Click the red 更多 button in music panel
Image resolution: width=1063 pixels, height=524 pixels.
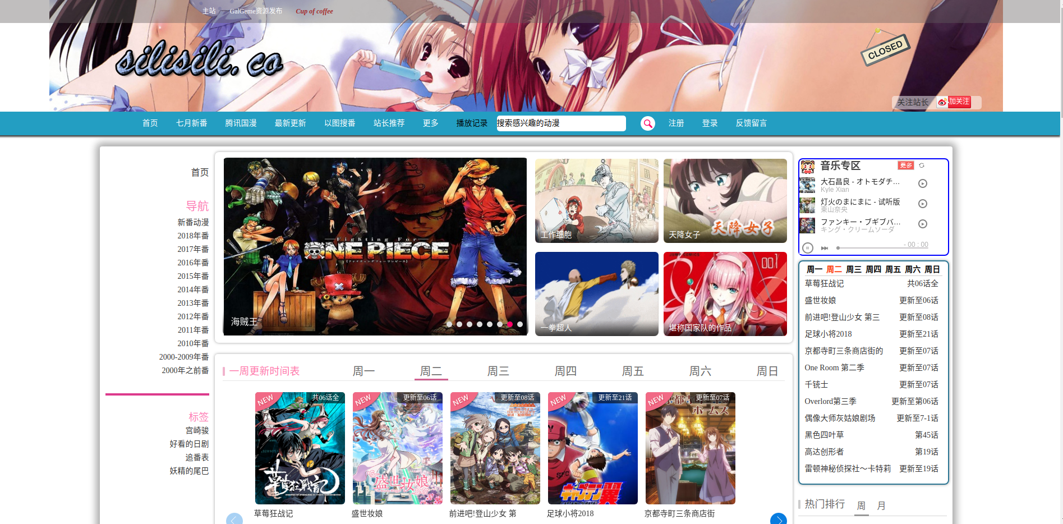click(905, 166)
